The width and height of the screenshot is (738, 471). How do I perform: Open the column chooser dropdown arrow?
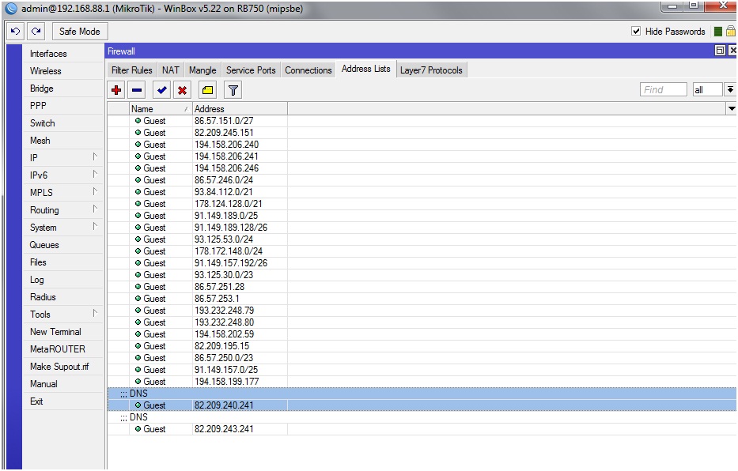click(x=731, y=109)
